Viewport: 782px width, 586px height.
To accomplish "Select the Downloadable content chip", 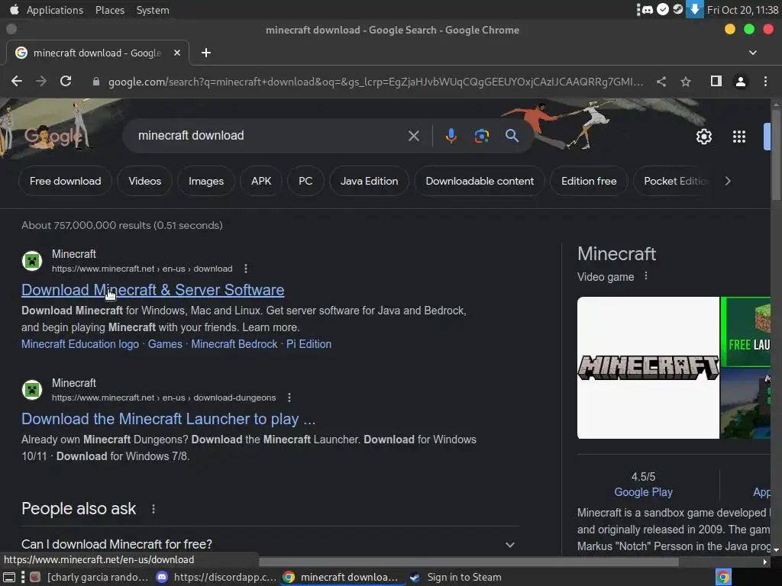I will click(x=480, y=181).
